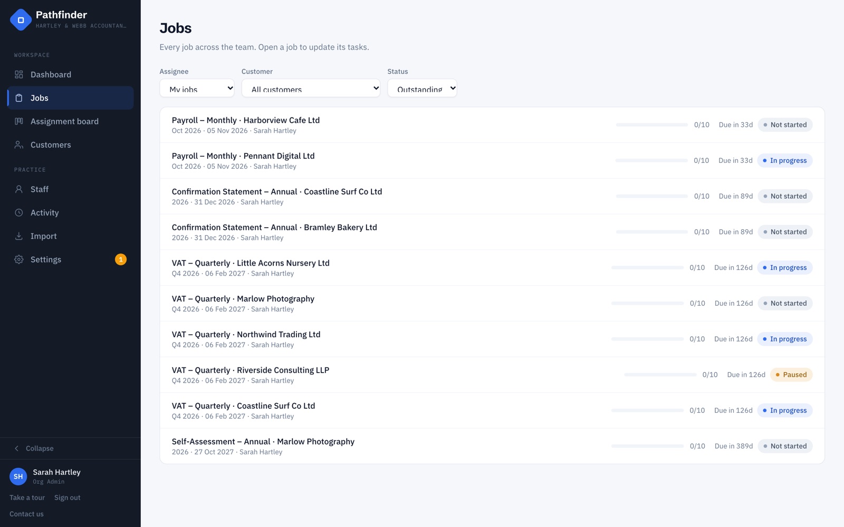
Task: Open the Contact us link
Action: point(26,514)
